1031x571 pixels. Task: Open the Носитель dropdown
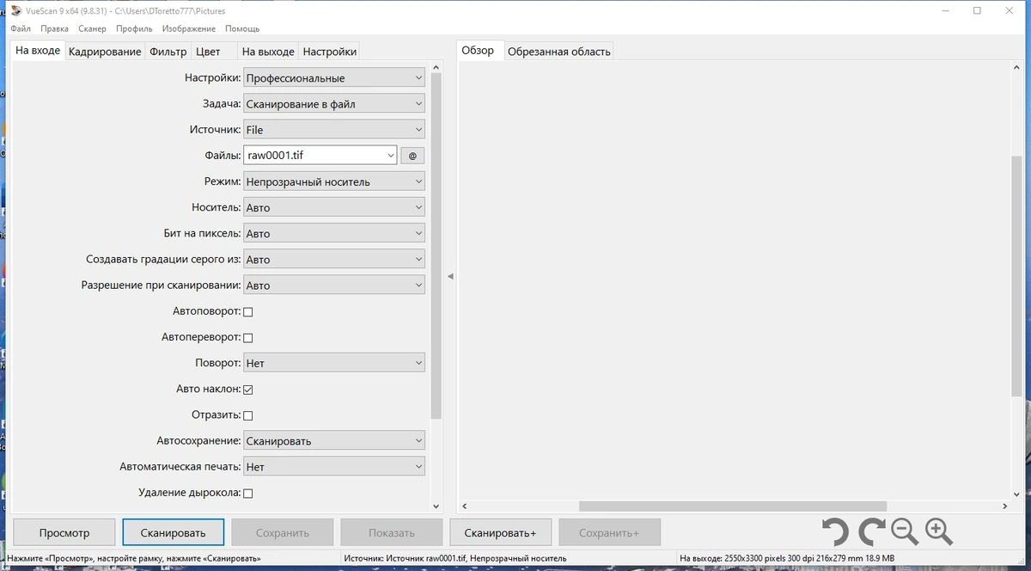tap(334, 207)
